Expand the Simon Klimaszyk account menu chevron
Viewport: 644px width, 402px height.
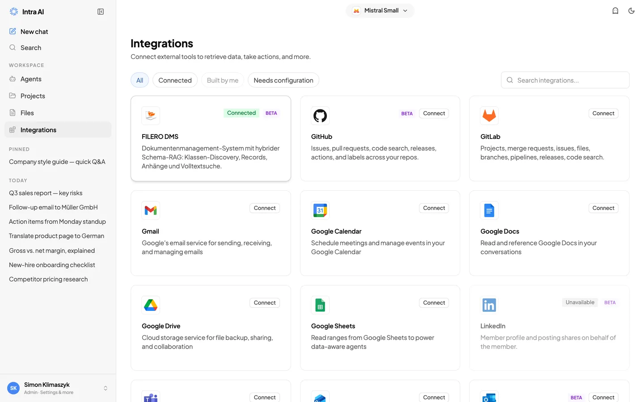(106, 388)
